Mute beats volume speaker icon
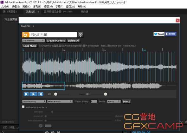The width and height of the screenshot is (187, 133). [88, 94]
